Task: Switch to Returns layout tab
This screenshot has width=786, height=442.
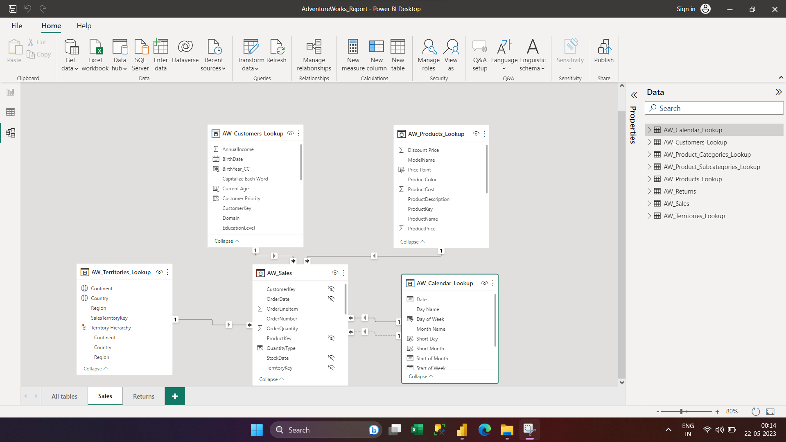Action: (x=144, y=396)
